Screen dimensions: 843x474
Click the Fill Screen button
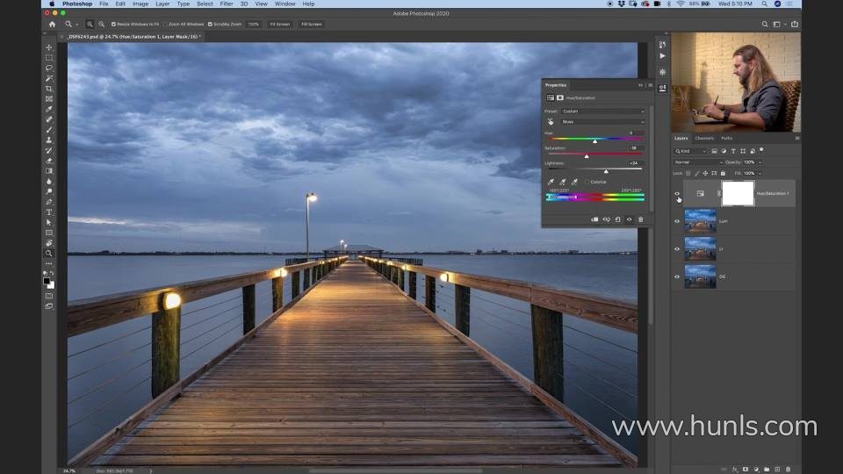tap(311, 25)
